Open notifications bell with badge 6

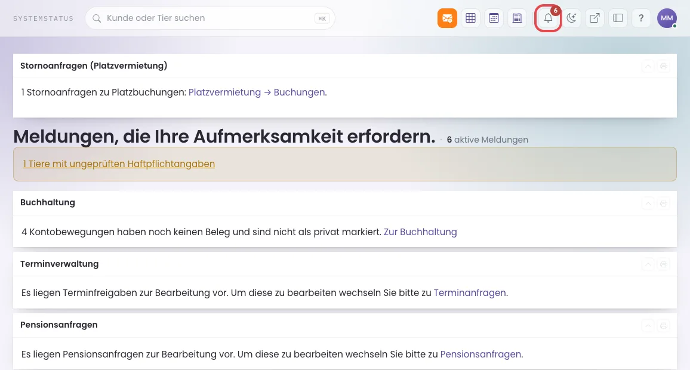click(x=548, y=18)
